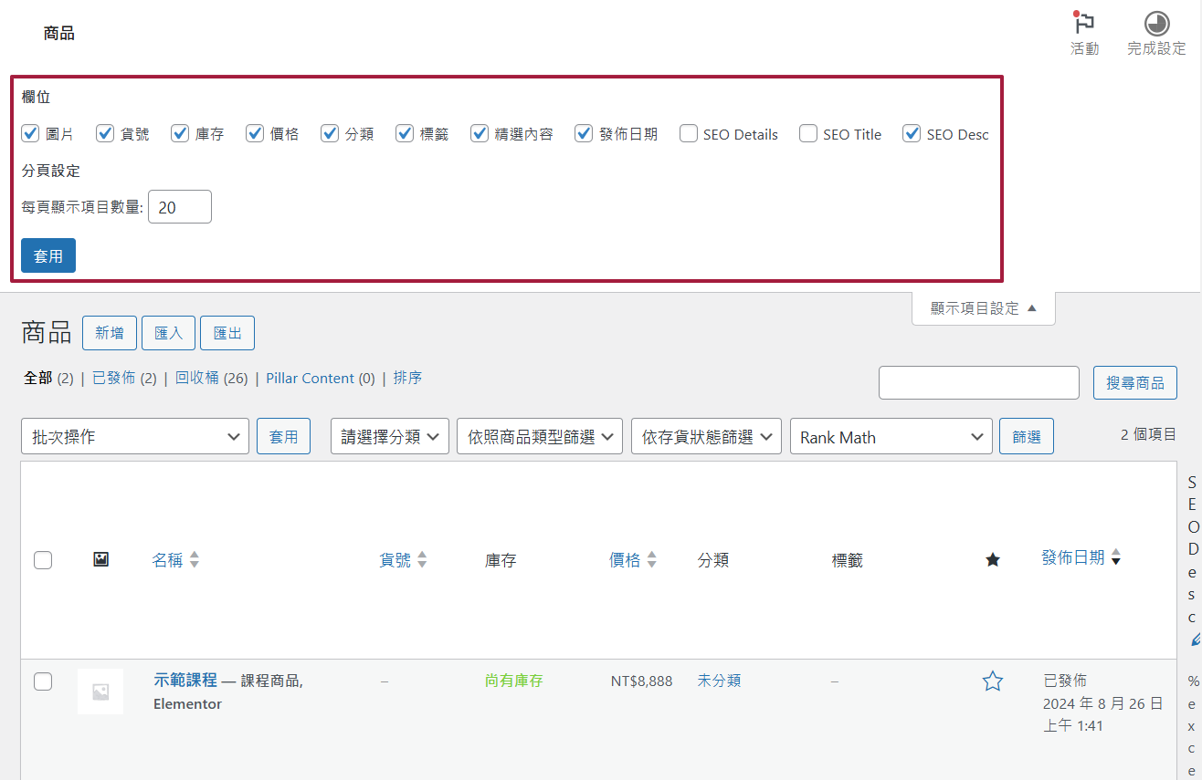Click the image column header icon
Viewport: 1202px width, 780px height.
coord(100,559)
